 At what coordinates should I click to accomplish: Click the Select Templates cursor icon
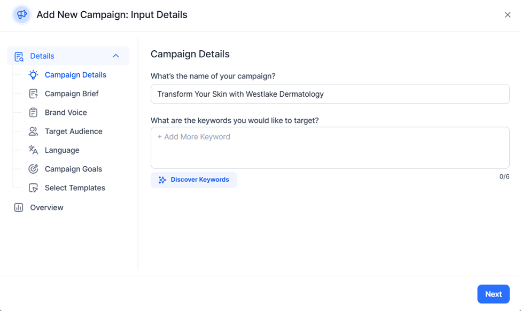click(x=33, y=188)
